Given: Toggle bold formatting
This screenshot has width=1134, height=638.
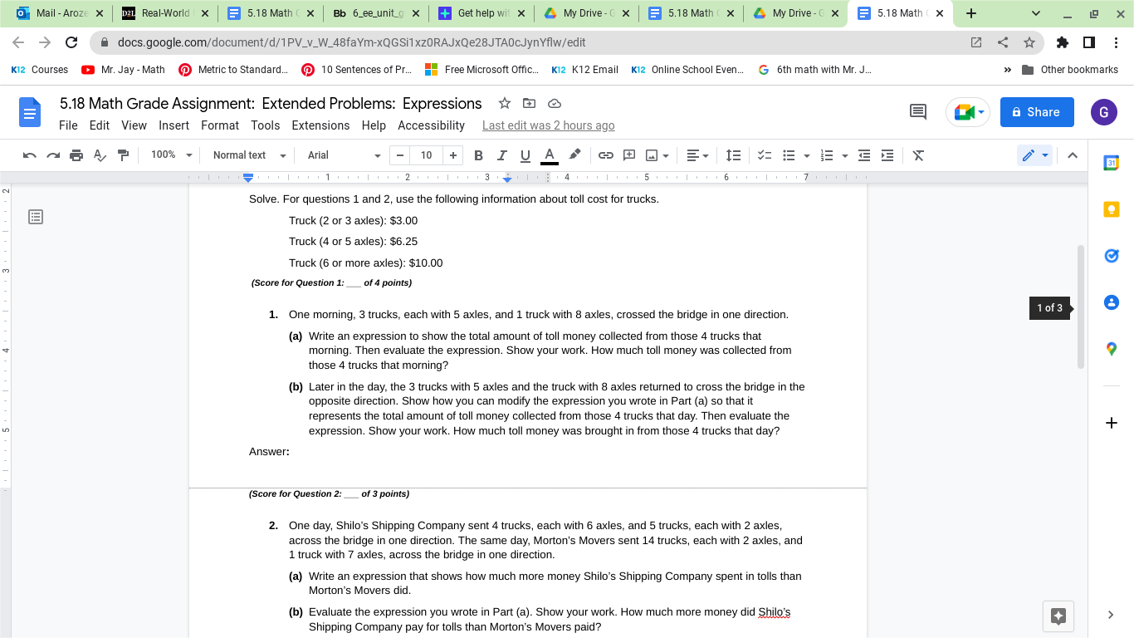Looking at the screenshot, I should pyautogui.click(x=477, y=155).
